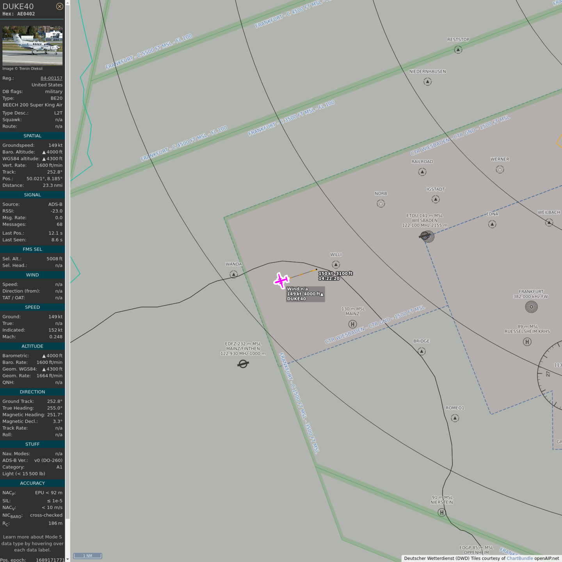The image size is (562, 562).
Task: Click the 1 NM map scale bar
Action: (88, 556)
